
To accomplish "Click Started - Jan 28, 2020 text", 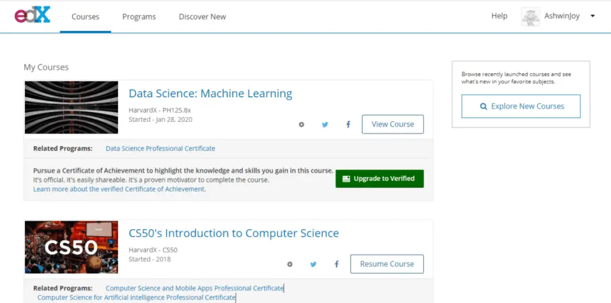I will coord(161,119).
